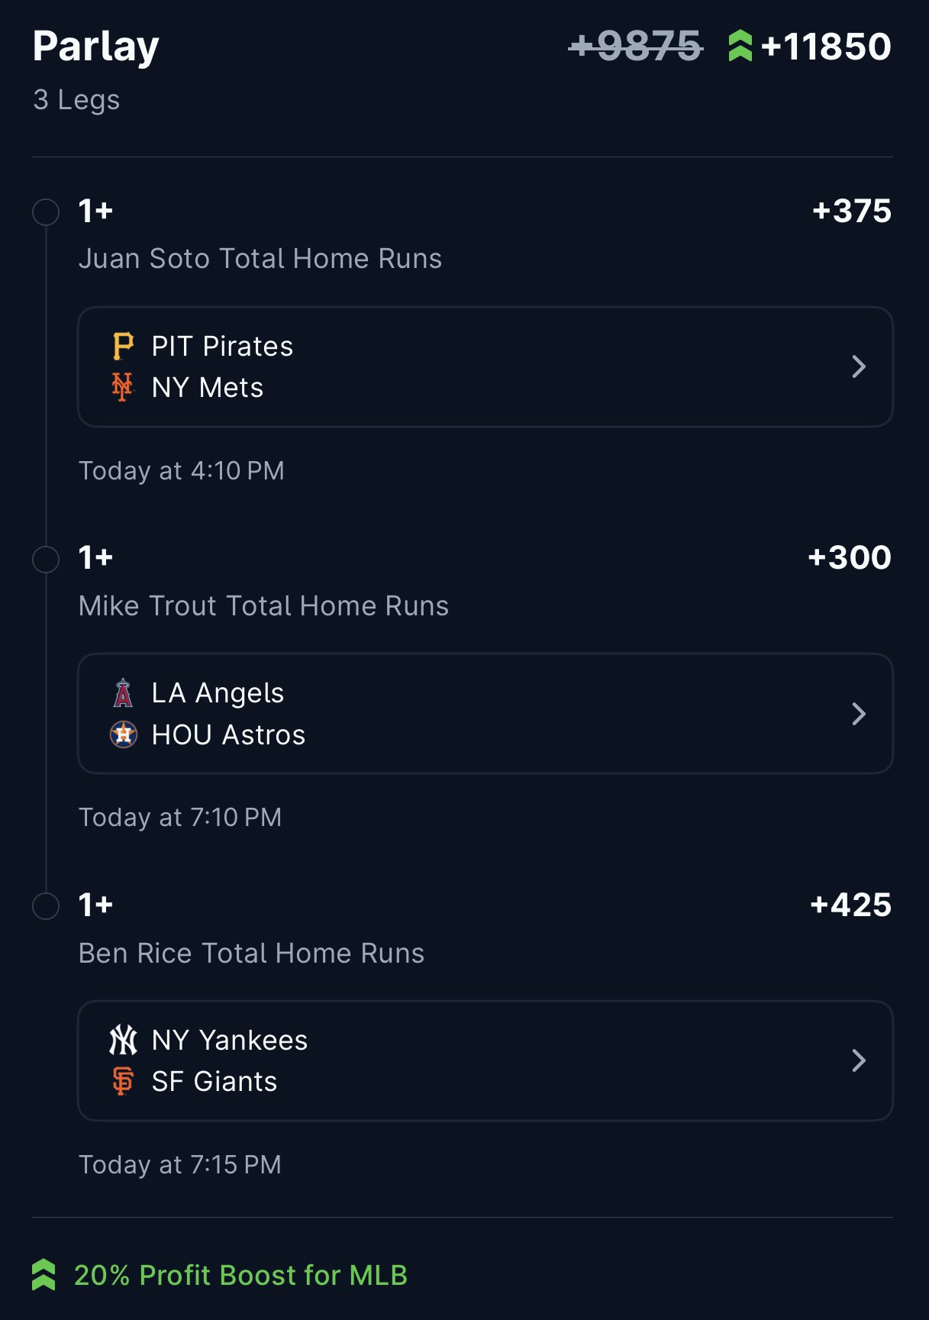Expand the Angels vs Astros game chevron
Image resolution: width=929 pixels, height=1320 pixels.
click(x=859, y=714)
